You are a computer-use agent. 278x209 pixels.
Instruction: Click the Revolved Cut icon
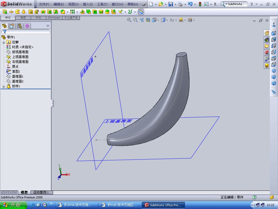coord(43,12)
